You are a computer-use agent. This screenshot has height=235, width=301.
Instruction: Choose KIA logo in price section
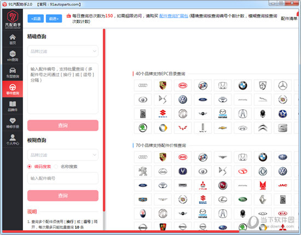pos(283,214)
